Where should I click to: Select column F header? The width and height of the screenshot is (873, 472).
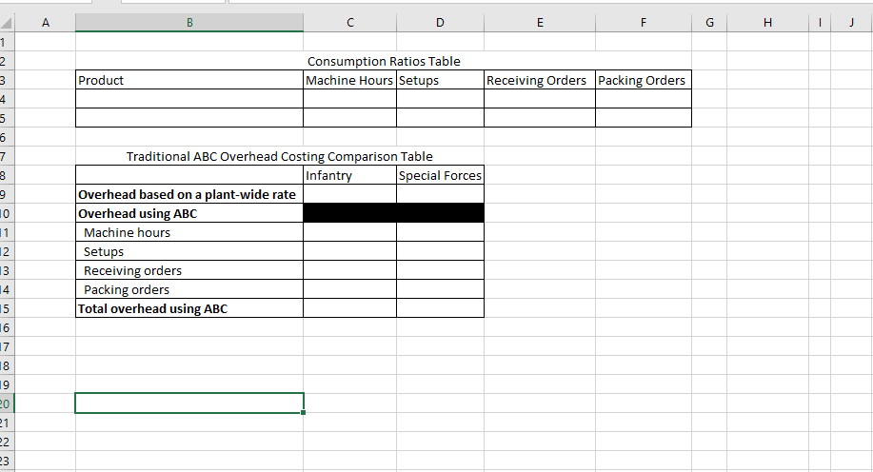(643, 23)
